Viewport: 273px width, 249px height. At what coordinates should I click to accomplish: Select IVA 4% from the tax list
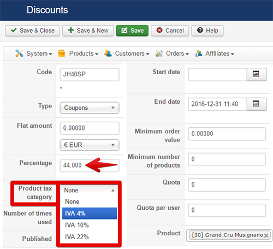pos(90,214)
